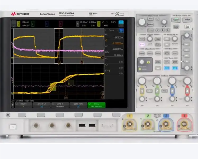Toggle the red channel 4 vertical button

(x=187, y=91)
